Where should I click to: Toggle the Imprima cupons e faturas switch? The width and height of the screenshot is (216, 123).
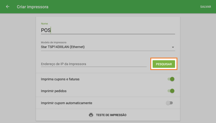(x=171, y=79)
